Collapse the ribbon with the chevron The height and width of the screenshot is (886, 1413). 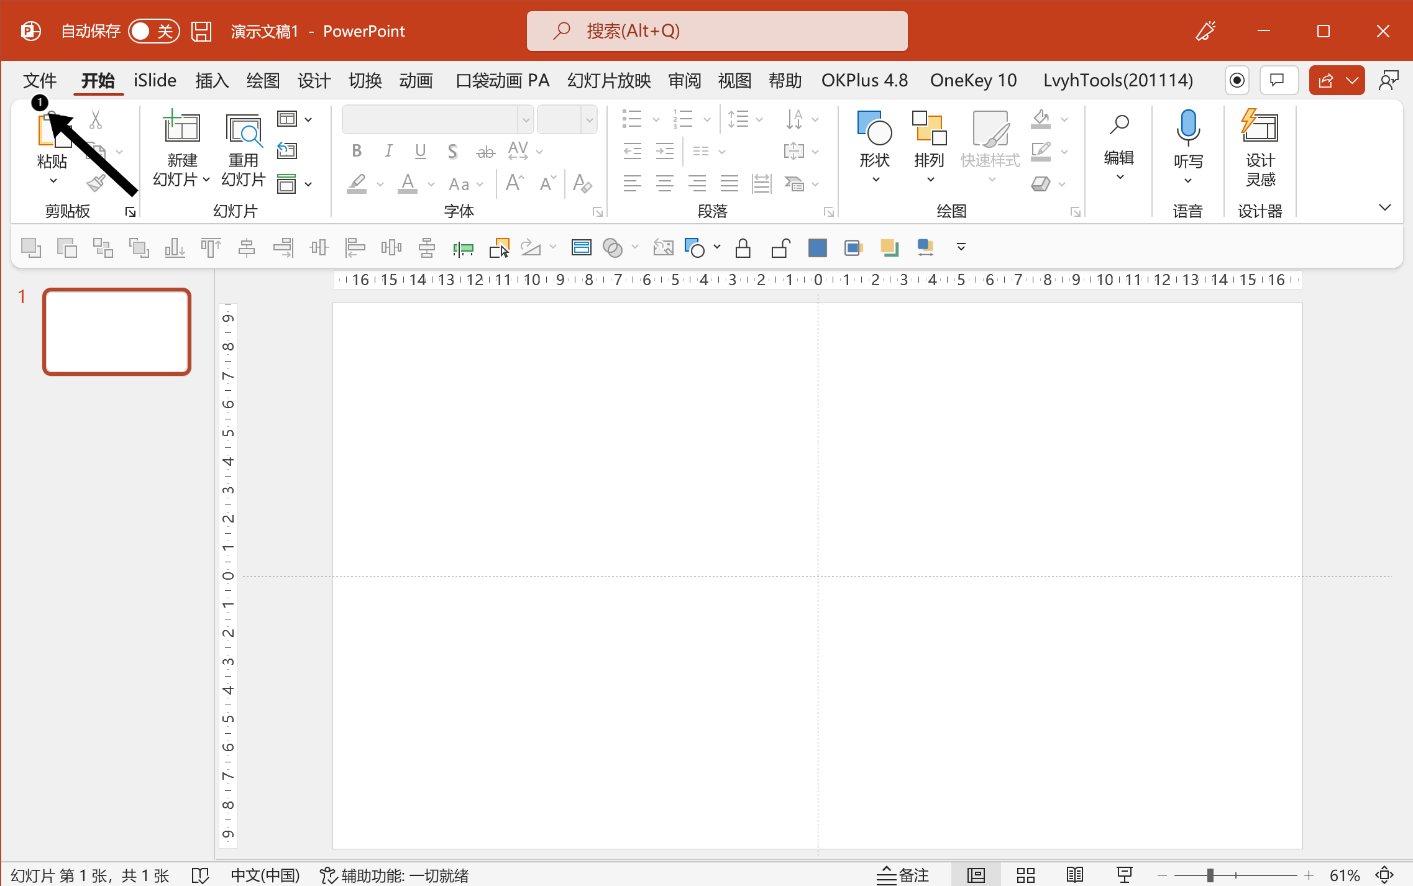point(1384,207)
